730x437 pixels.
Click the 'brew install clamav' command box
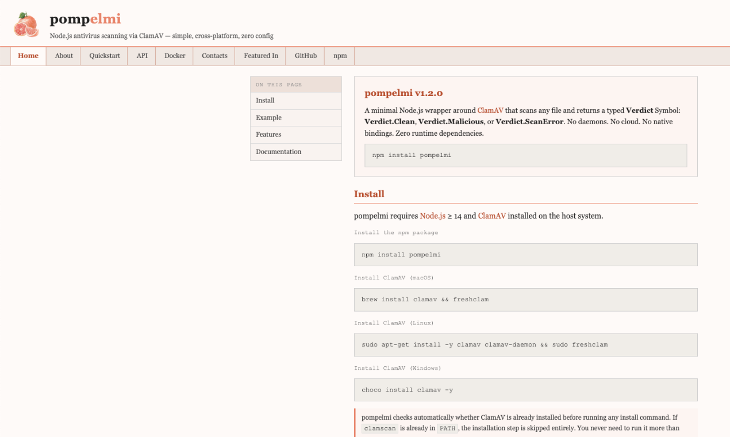click(525, 300)
